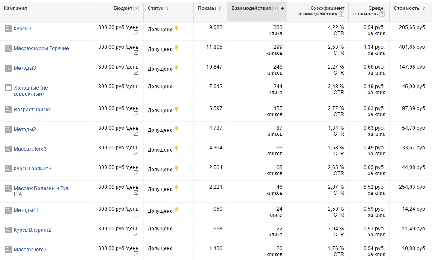This screenshot has width=432, height=260.
Task: Open the Массаж Болезни и Гуа ША campaign
Action: tap(41, 191)
